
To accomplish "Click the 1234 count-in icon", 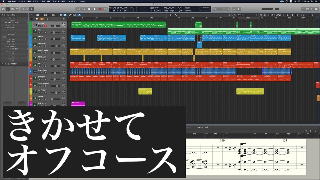I will [234, 9].
